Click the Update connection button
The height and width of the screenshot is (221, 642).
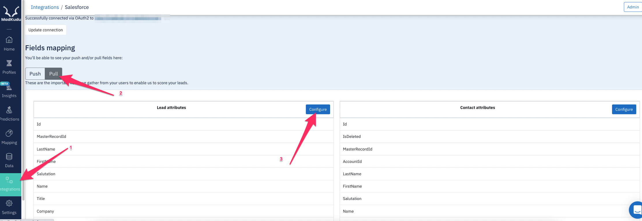[46, 30]
